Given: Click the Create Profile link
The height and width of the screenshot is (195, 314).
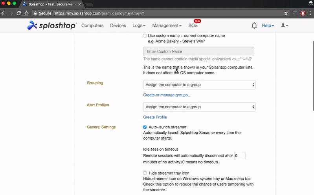Looking at the screenshot, I should pos(155,117).
